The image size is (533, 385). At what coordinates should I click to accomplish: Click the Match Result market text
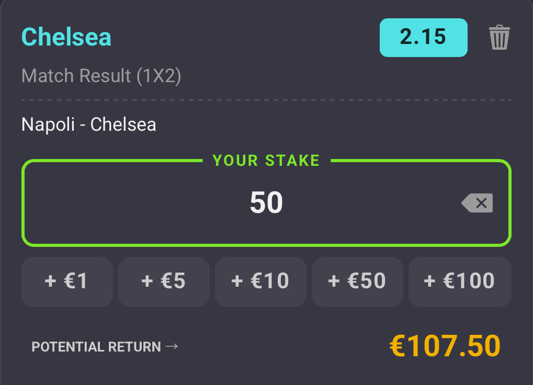pyautogui.click(x=76, y=76)
